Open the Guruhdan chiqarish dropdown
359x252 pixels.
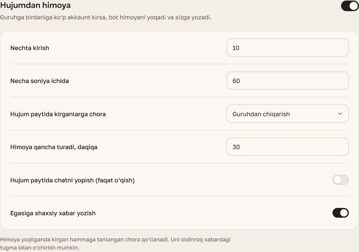(x=287, y=114)
